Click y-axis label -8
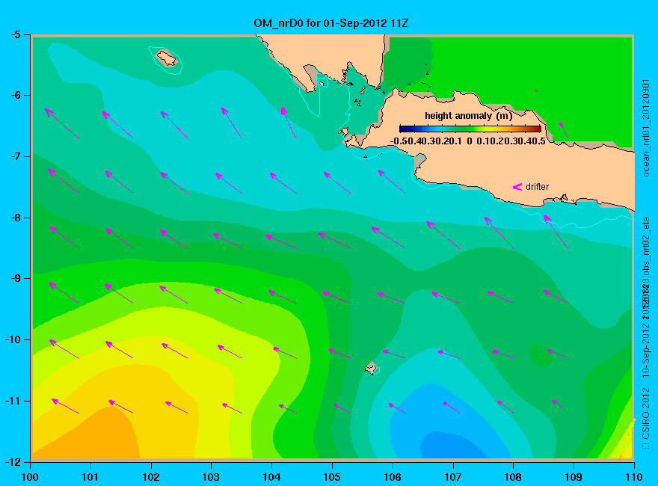This screenshot has height=486, width=658. click(15, 218)
